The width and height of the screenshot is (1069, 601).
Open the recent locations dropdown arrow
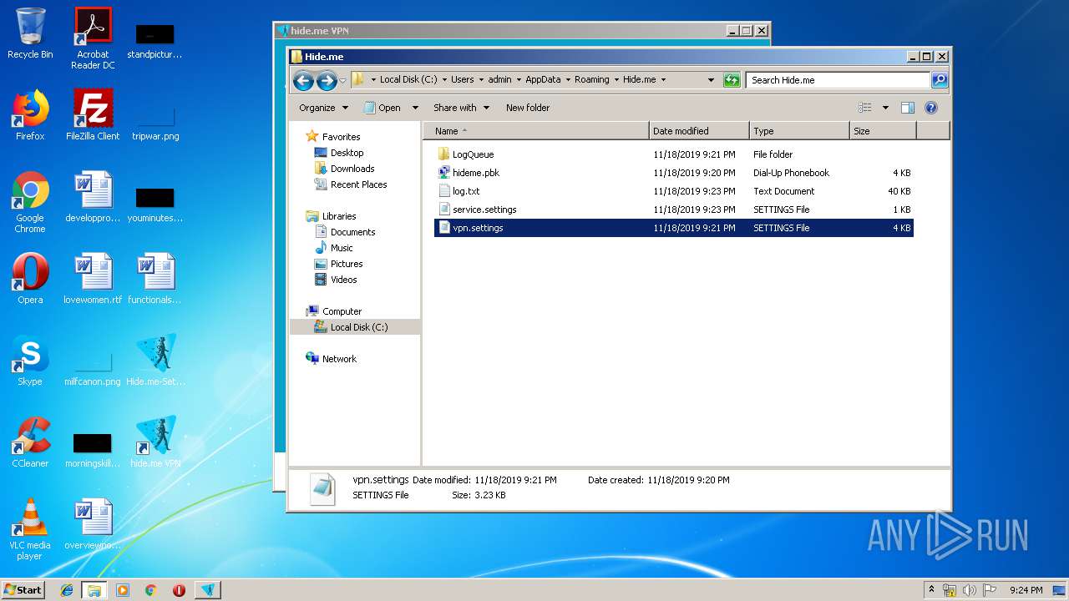(342, 81)
